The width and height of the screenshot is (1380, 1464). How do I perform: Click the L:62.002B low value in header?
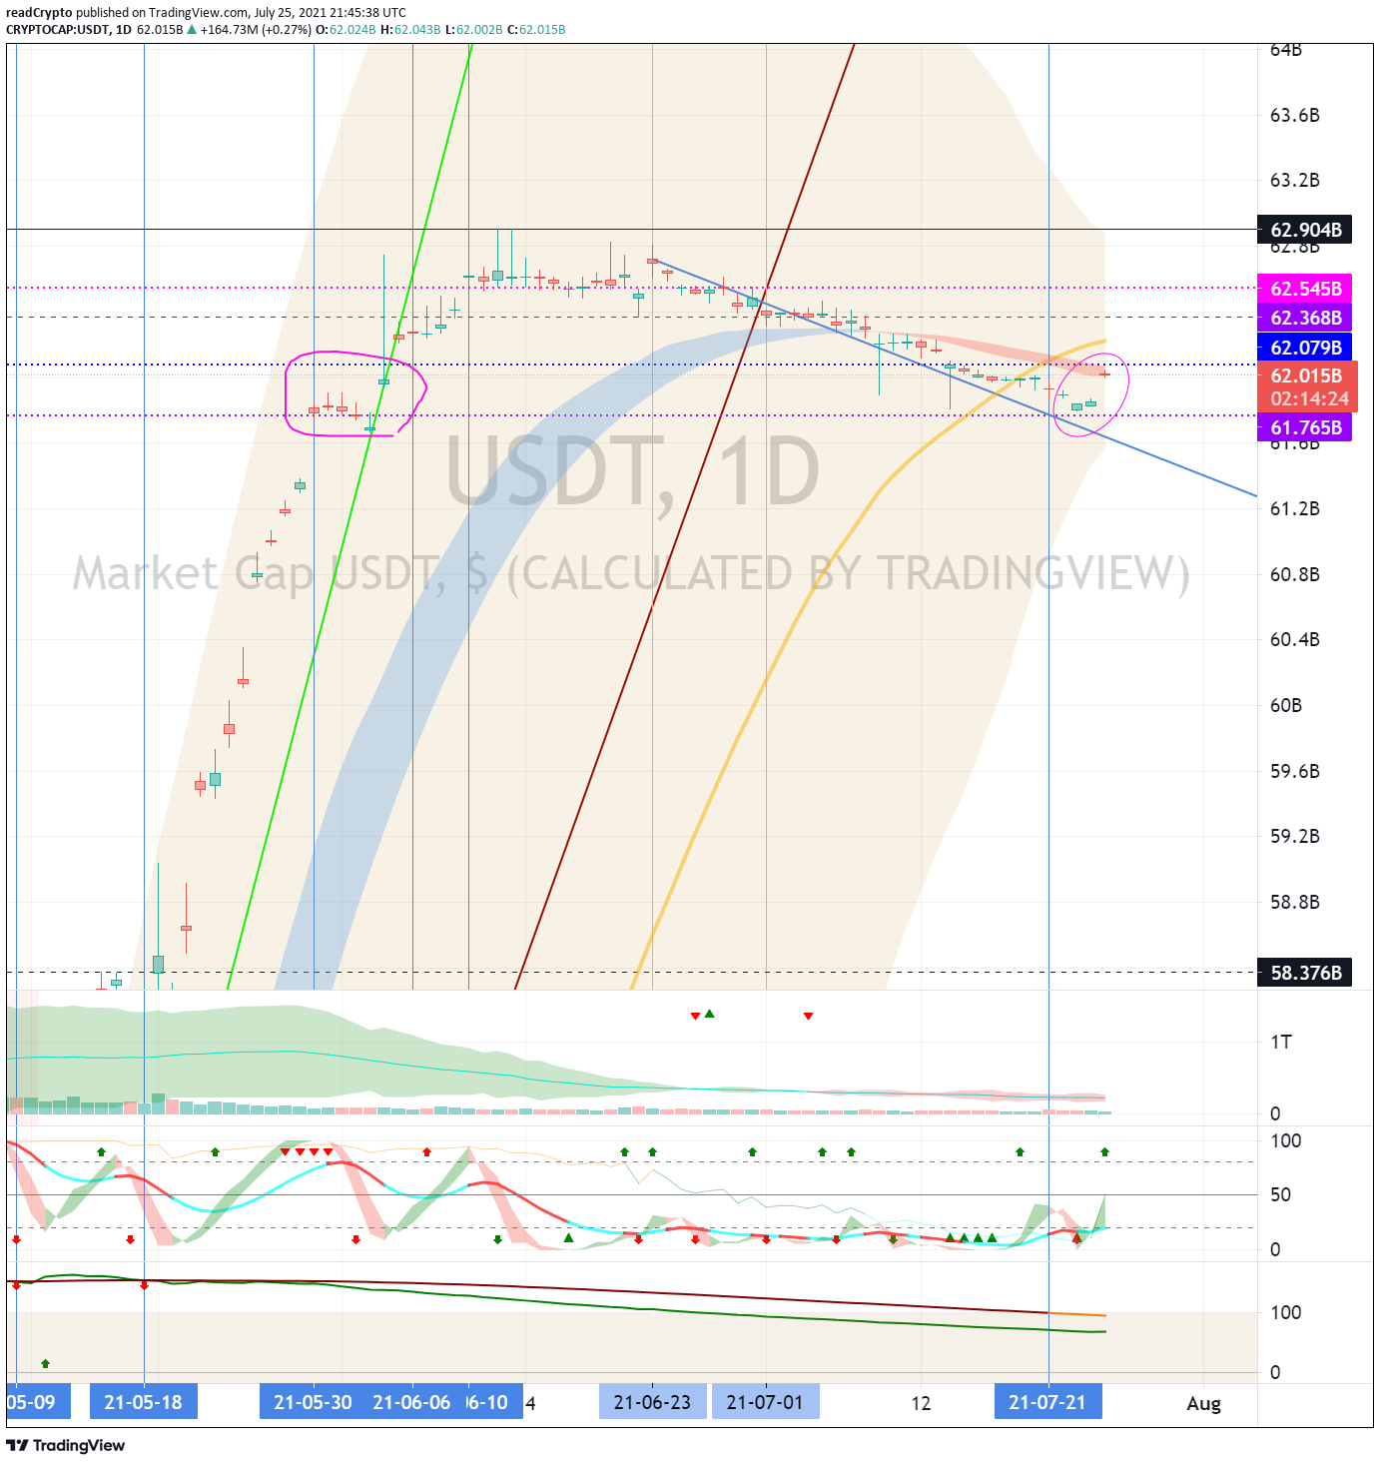click(473, 29)
